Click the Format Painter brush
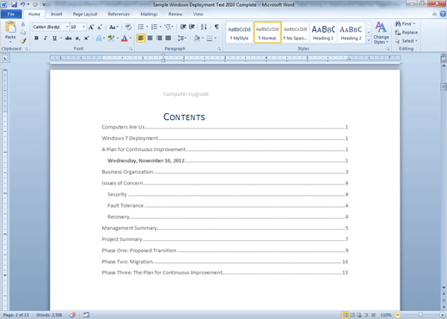Screen dimensions: 447x319 (x=23, y=41)
